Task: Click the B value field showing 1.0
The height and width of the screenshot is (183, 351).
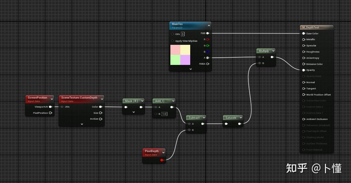Action: (164, 113)
